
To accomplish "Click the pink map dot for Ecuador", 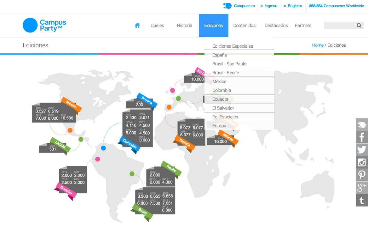I will point(98,159).
